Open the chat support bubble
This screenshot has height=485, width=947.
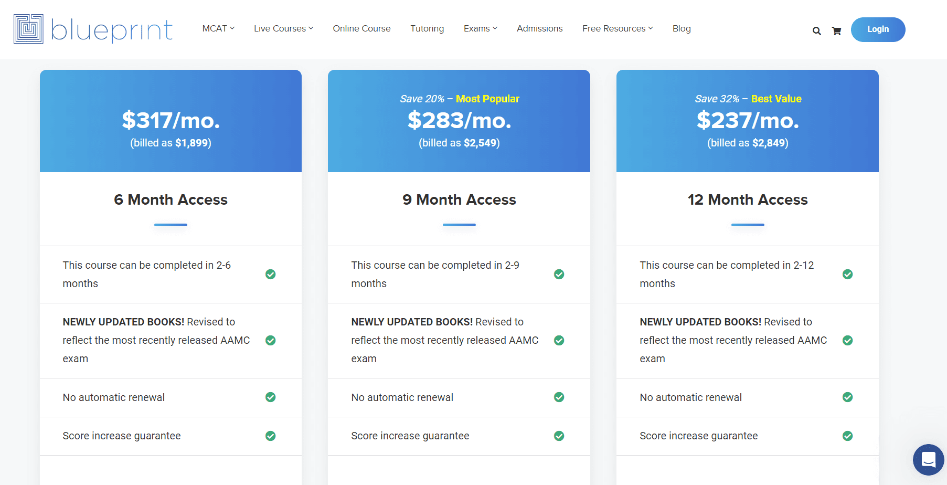point(928,459)
